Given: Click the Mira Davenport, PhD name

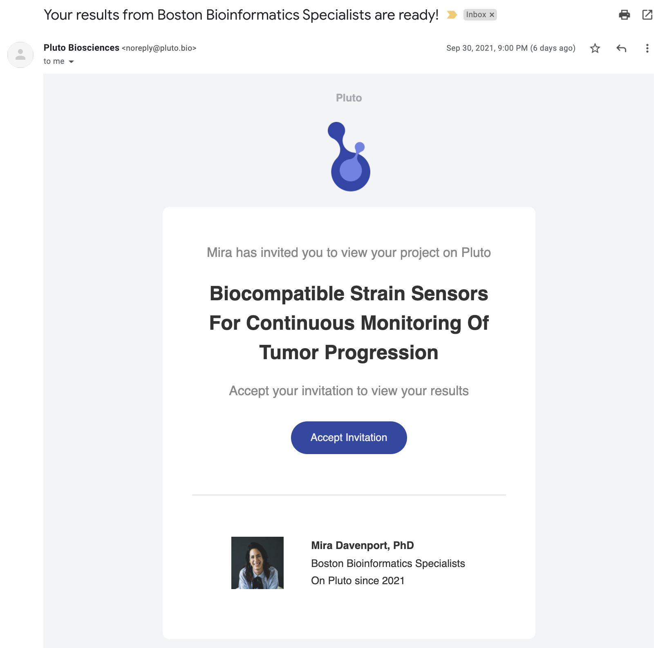Looking at the screenshot, I should [363, 545].
